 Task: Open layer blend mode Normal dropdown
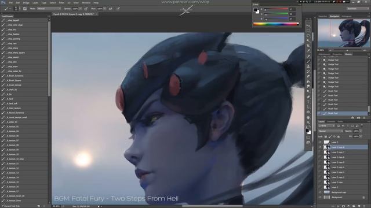point(330,131)
